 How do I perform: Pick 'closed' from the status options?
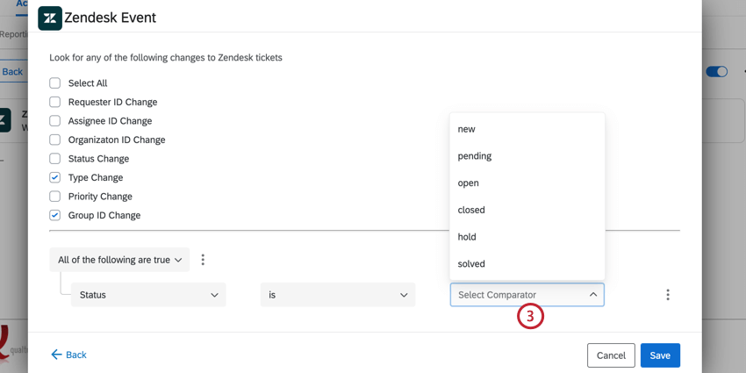tap(471, 210)
